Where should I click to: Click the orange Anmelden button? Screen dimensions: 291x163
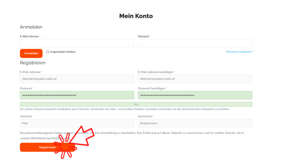pyautogui.click(x=31, y=53)
